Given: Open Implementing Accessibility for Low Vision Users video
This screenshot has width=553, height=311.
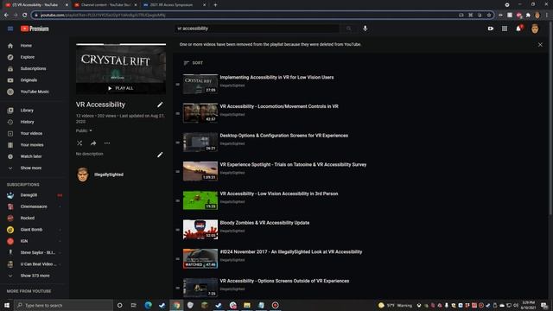Looking at the screenshot, I should 276,78.
